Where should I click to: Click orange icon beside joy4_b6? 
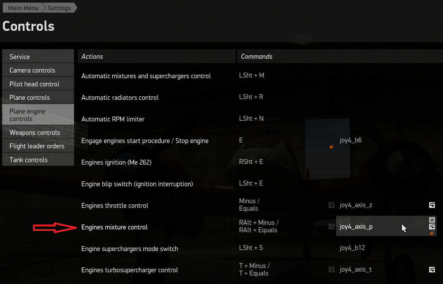coord(331,147)
